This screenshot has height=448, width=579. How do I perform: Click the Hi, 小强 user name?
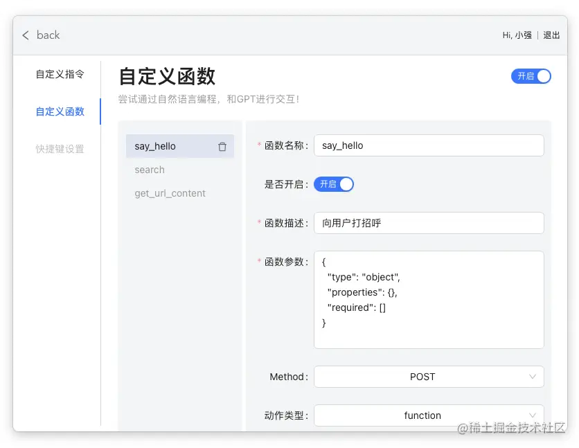pyautogui.click(x=517, y=35)
